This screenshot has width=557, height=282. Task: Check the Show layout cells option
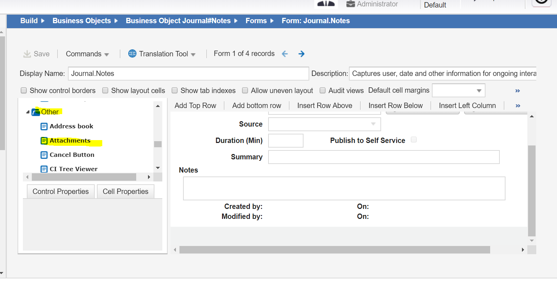(x=105, y=91)
